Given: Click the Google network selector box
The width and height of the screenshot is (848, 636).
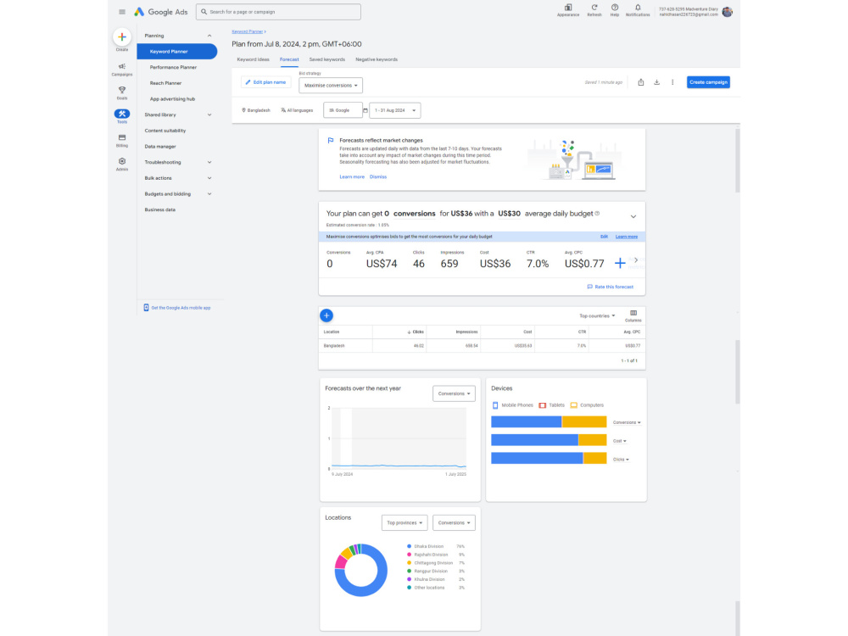Looking at the screenshot, I should [343, 110].
